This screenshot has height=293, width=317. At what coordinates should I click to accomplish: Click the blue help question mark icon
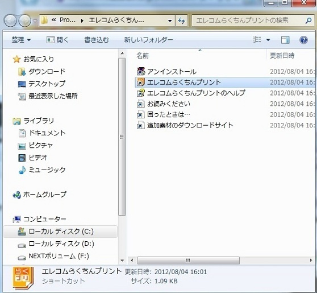pos(303,40)
